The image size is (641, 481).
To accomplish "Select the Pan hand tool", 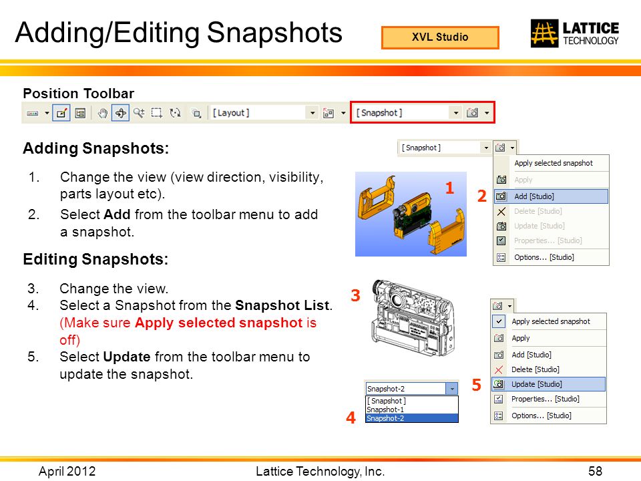I will click(x=102, y=113).
